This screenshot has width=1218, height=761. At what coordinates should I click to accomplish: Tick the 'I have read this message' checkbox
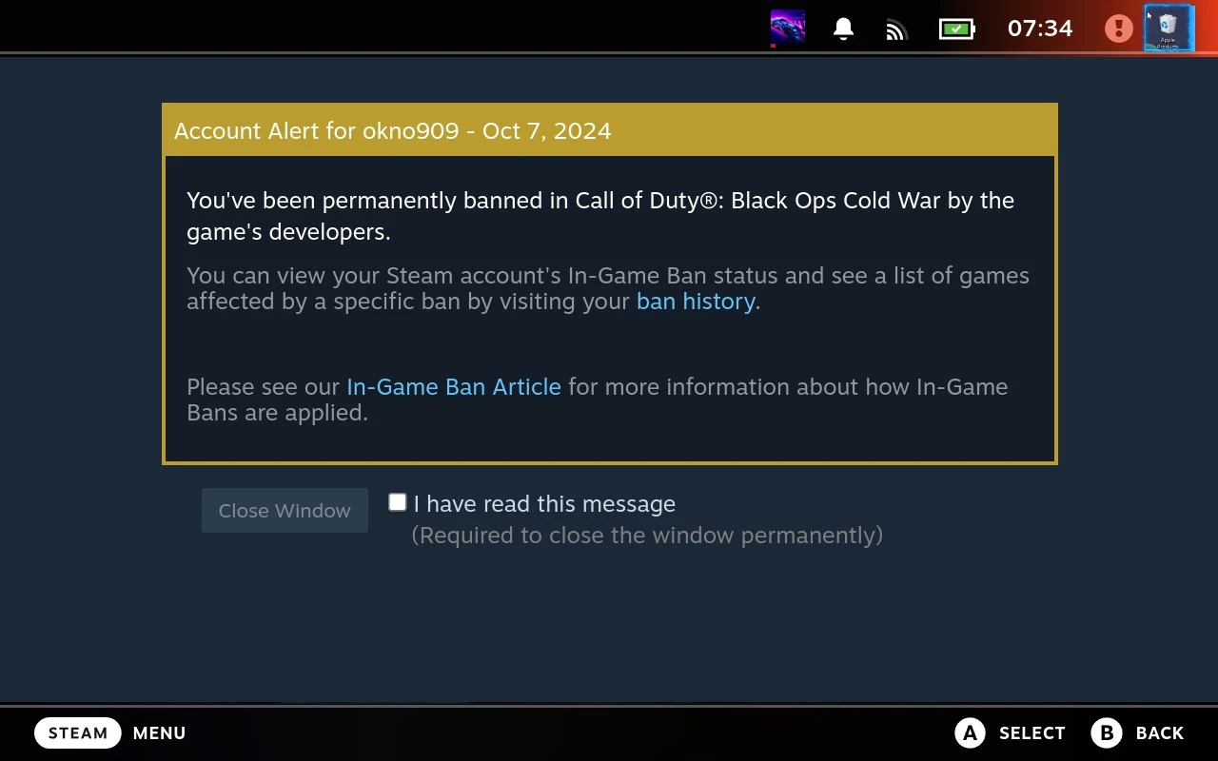(x=398, y=502)
